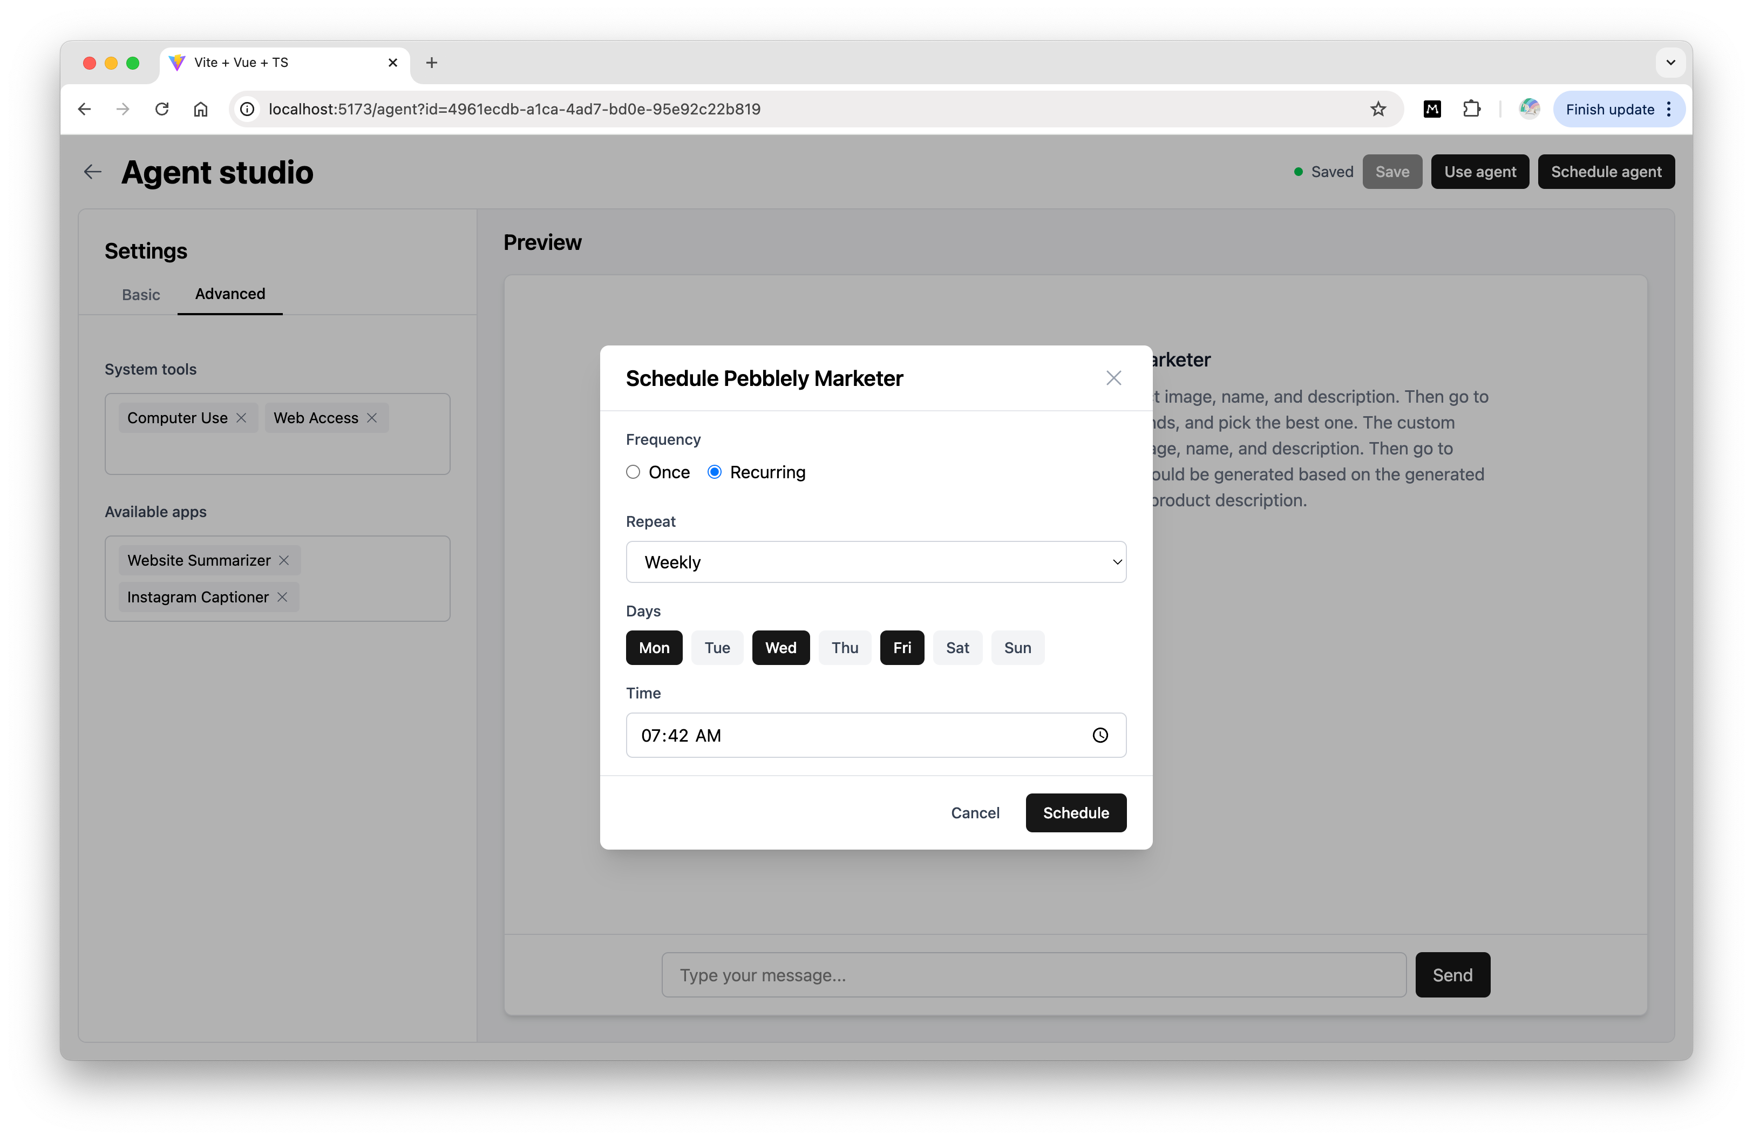Remove the Web Access tool tag

click(x=372, y=418)
